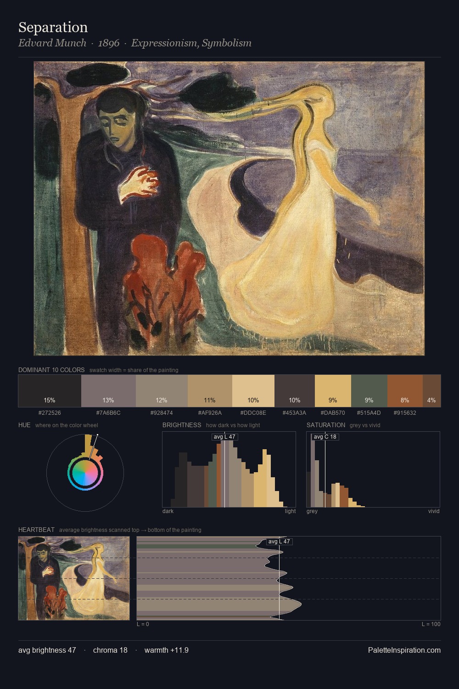
Task: Click the 'grey' axis label under Saturation
Action: pyautogui.click(x=312, y=511)
